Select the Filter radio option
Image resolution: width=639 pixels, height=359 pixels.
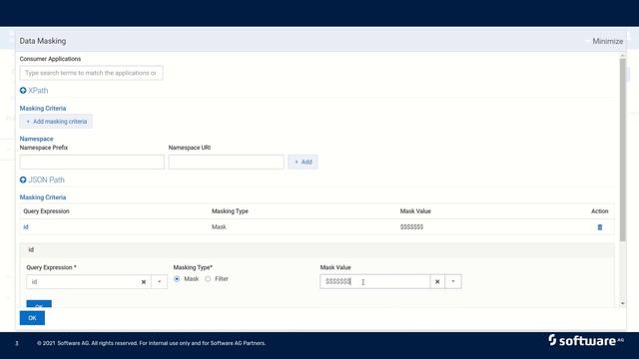[x=208, y=279]
